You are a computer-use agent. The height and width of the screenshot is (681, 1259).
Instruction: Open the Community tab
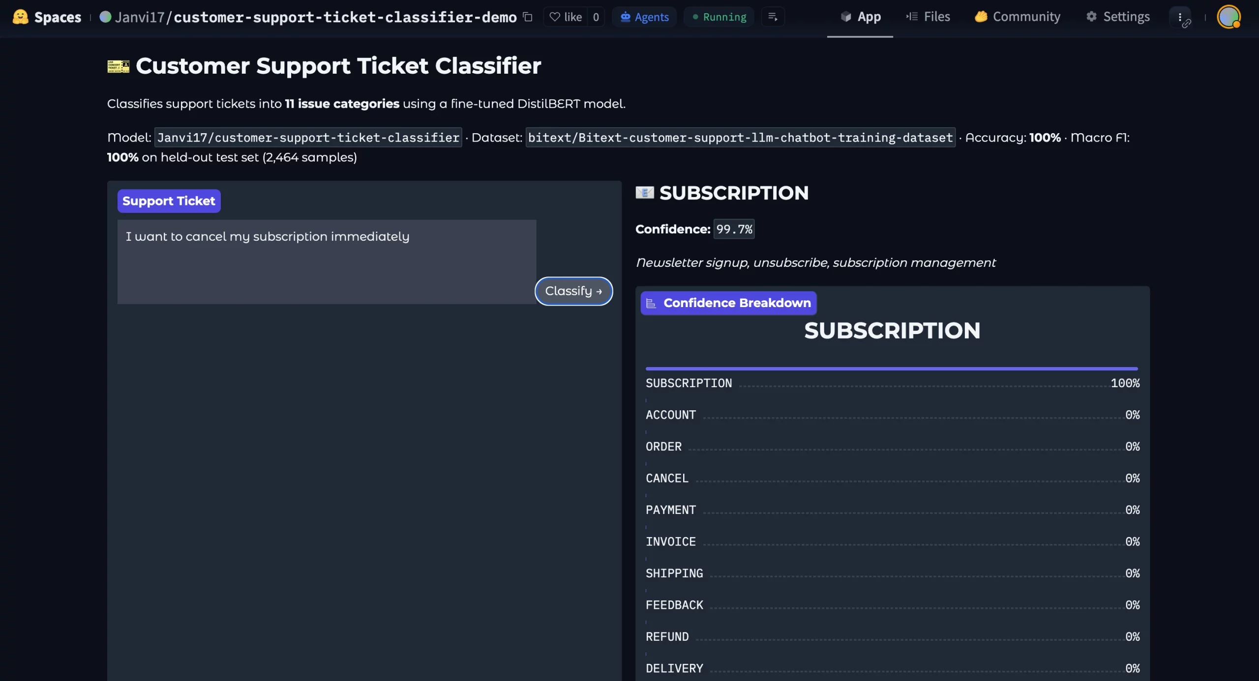click(x=1018, y=17)
